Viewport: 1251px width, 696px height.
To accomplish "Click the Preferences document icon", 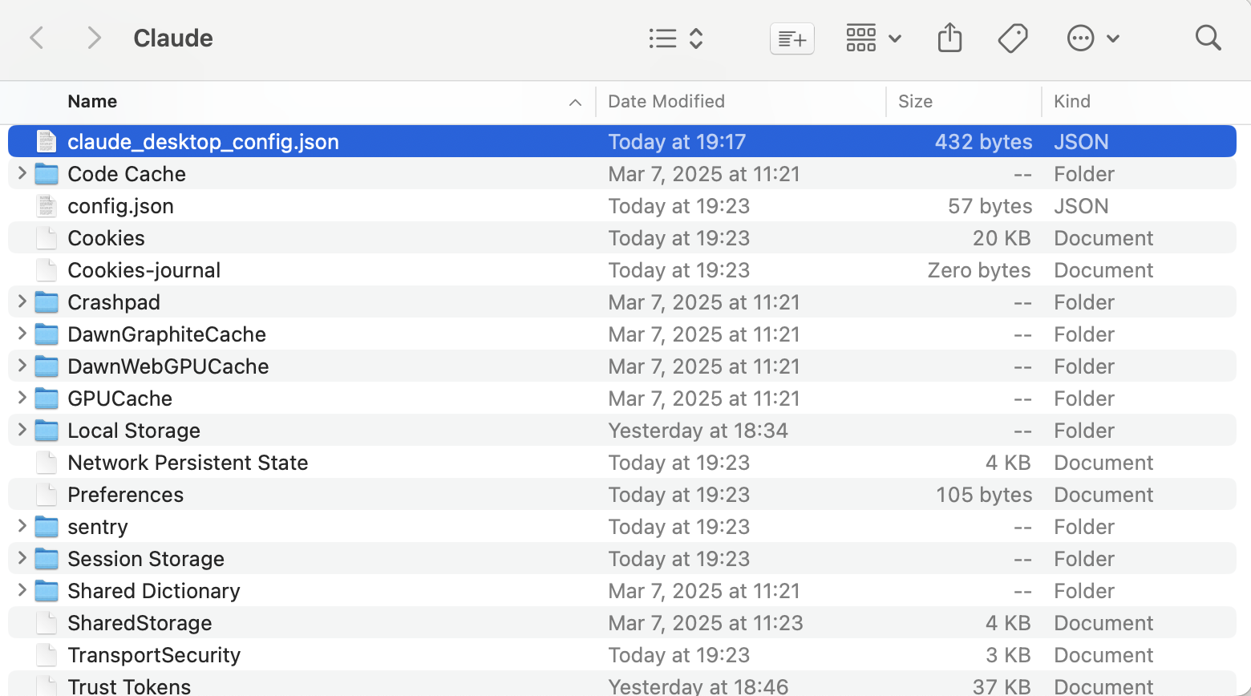I will pyautogui.click(x=47, y=495).
